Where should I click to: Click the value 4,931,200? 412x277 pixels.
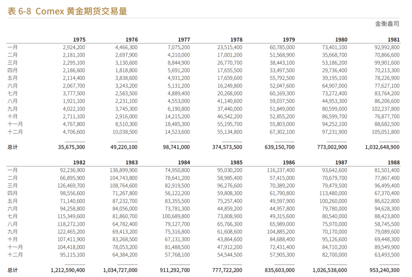[x=179, y=78]
